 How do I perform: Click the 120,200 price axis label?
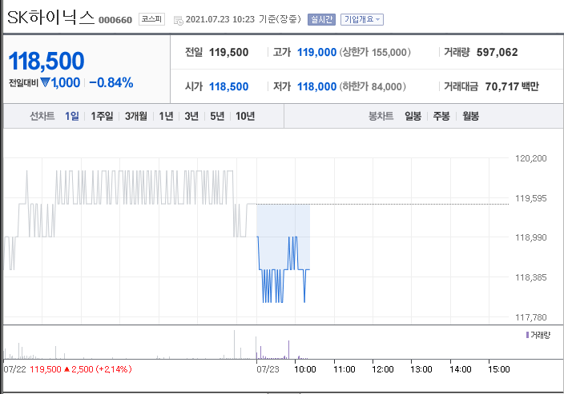(531, 158)
